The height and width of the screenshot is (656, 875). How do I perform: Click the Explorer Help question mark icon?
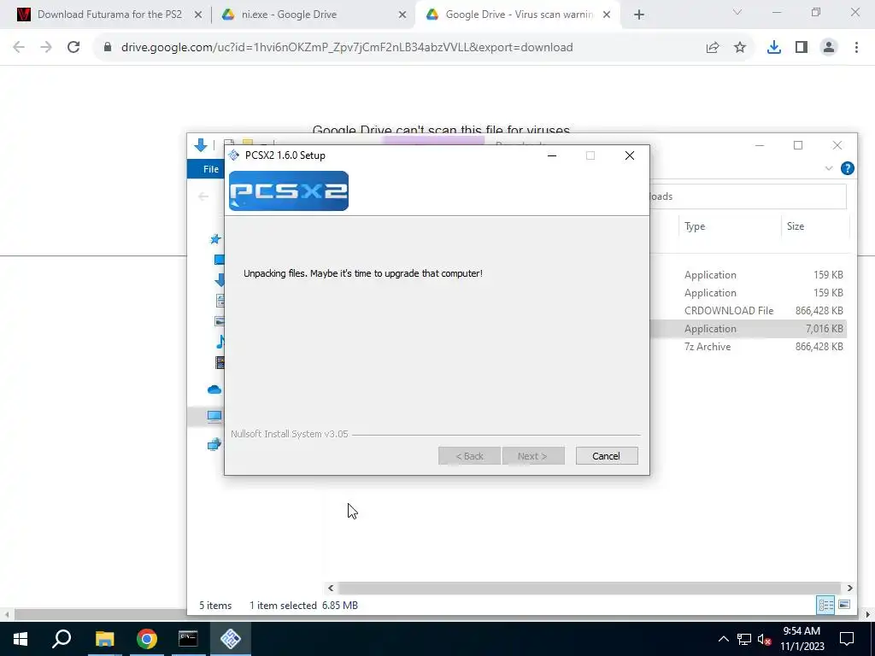(x=847, y=168)
